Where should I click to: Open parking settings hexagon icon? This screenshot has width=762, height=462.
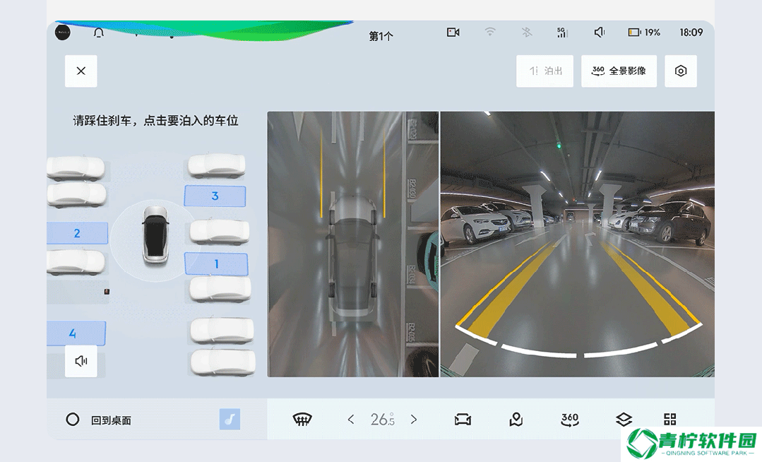[680, 71]
